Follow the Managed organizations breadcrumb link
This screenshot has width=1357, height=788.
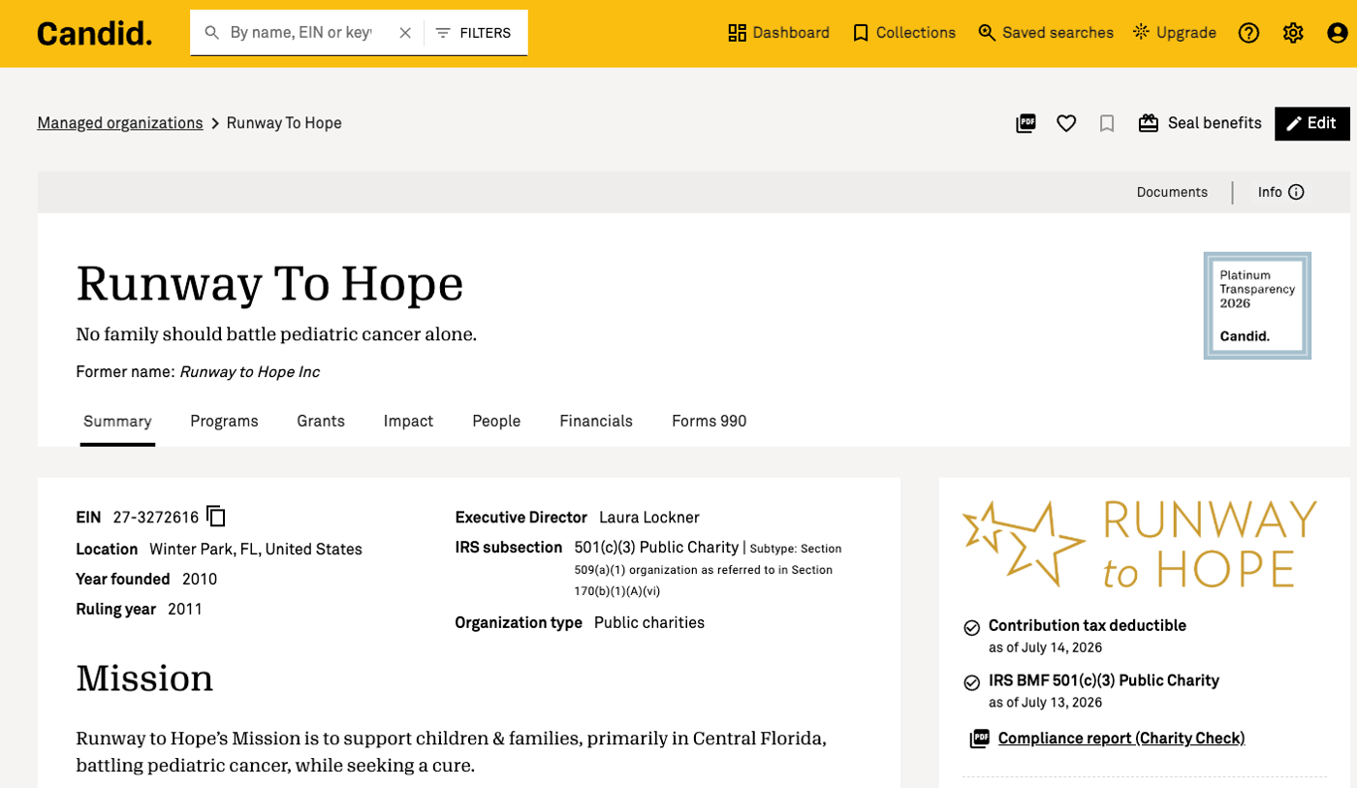point(120,123)
